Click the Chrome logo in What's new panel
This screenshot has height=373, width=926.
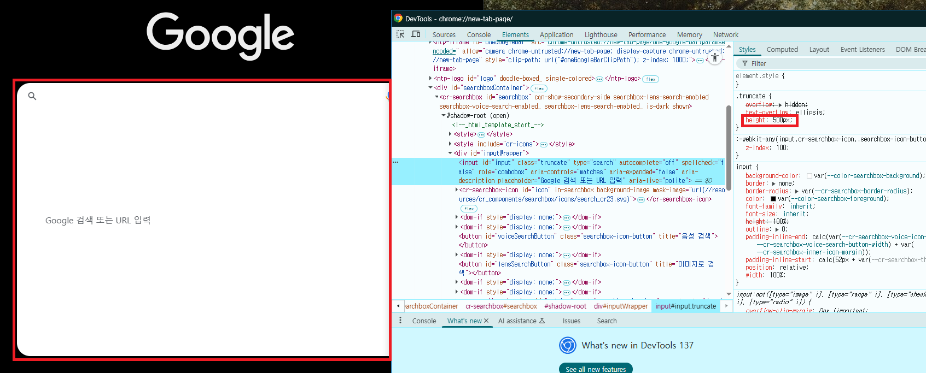[x=568, y=345]
